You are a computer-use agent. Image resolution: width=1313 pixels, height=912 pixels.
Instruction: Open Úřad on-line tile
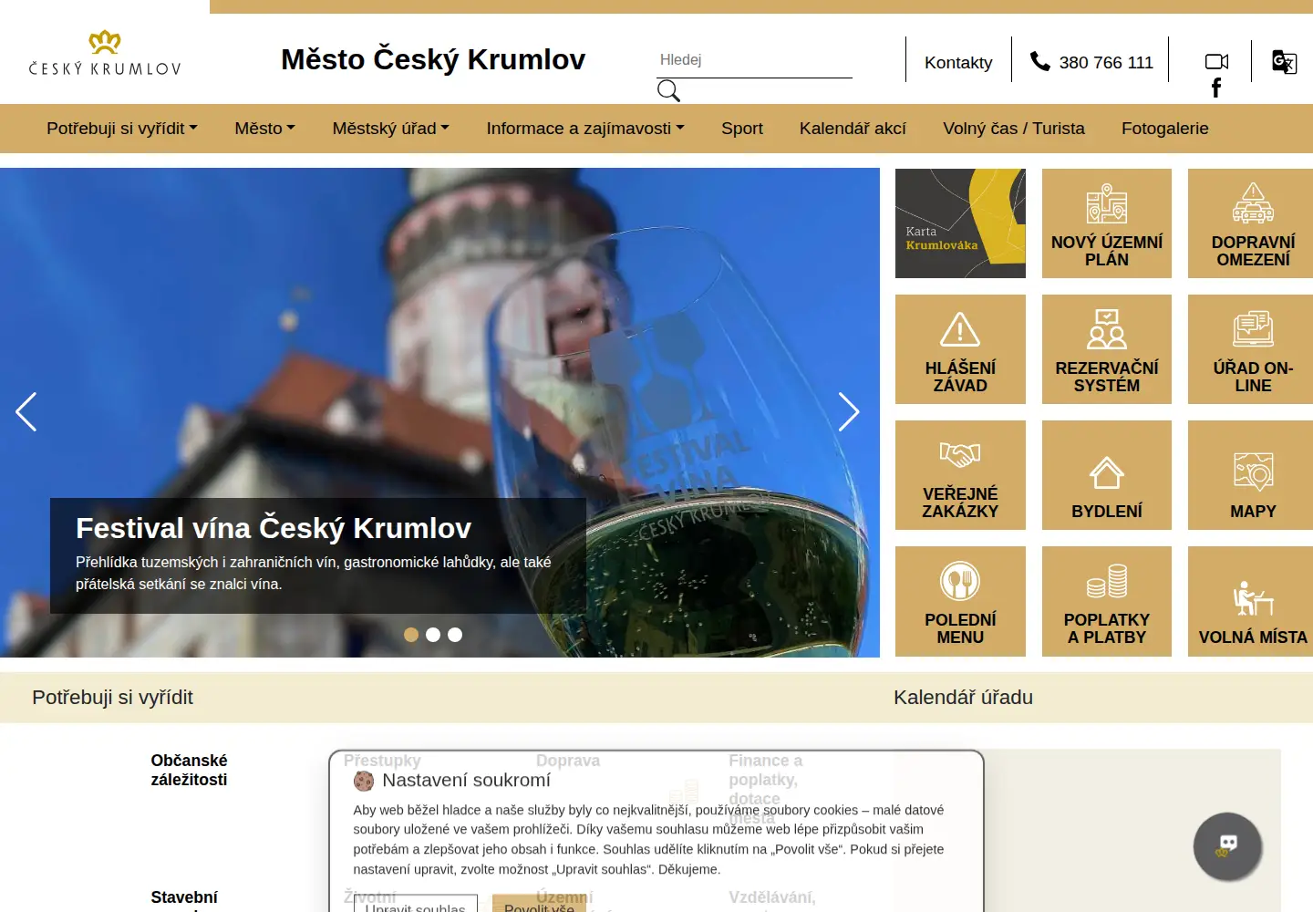point(1253,349)
